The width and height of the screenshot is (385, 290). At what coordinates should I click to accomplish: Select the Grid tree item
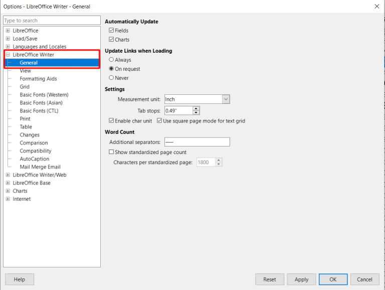[25, 87]
